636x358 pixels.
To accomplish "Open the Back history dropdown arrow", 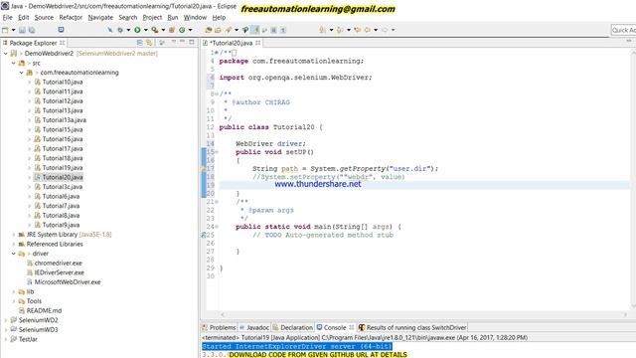I will [376, 30].
